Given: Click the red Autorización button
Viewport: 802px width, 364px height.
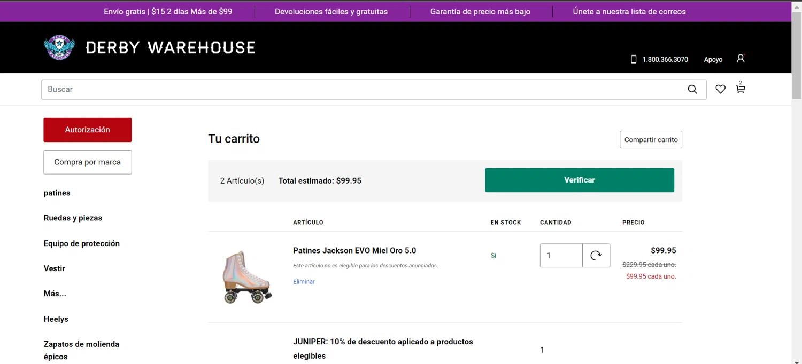Looking at the screenshot, I should 88,130.
